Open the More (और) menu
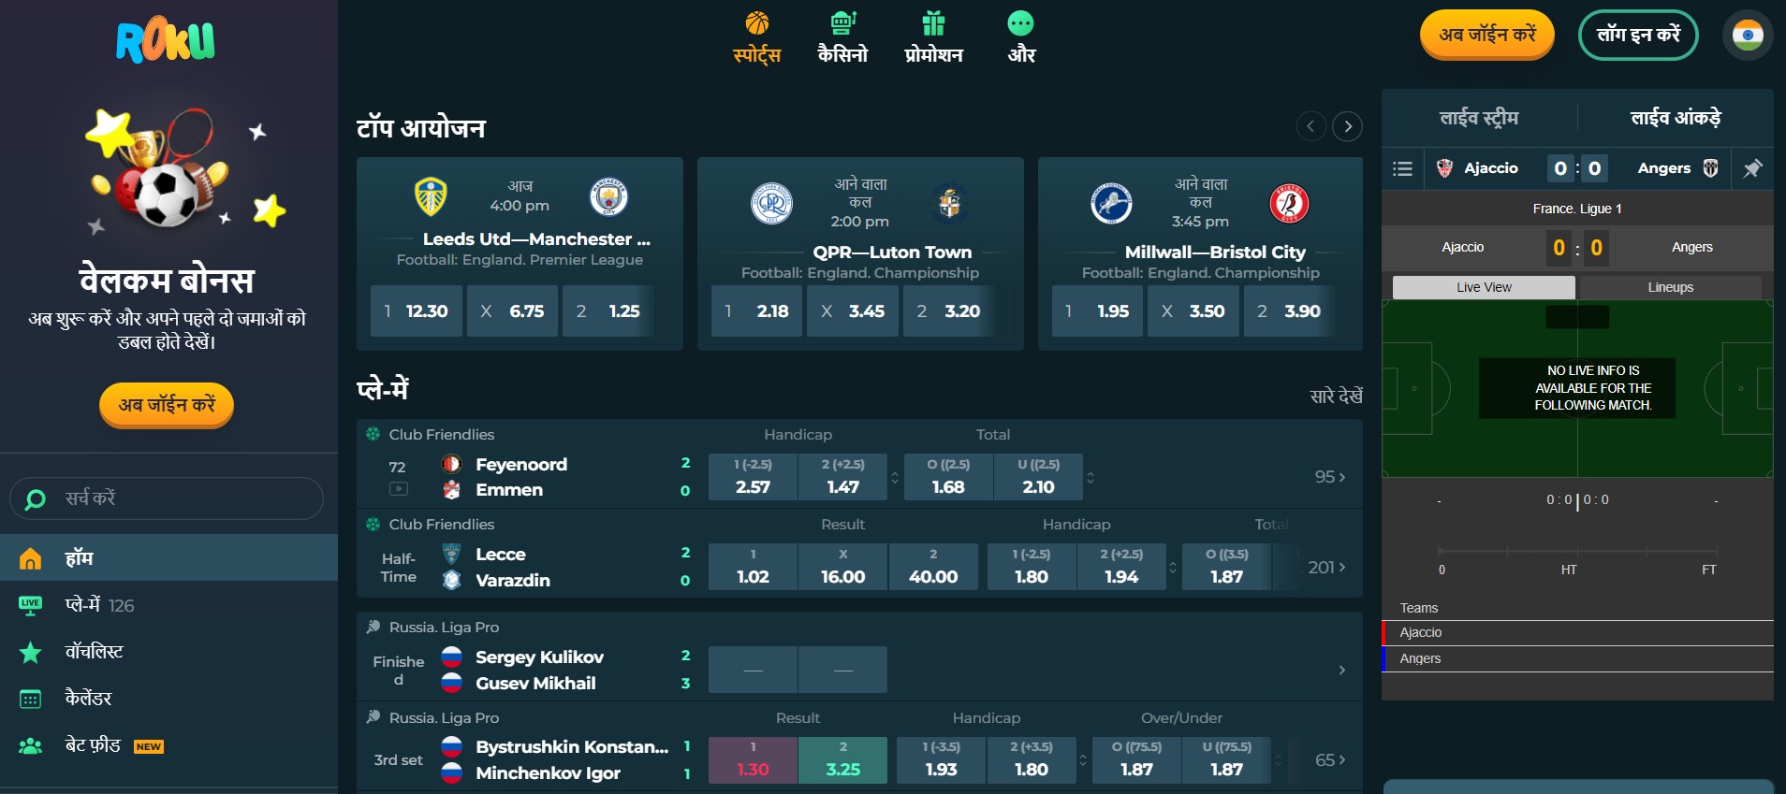This screenshot has height=794, width=1786. point(1021,37)
